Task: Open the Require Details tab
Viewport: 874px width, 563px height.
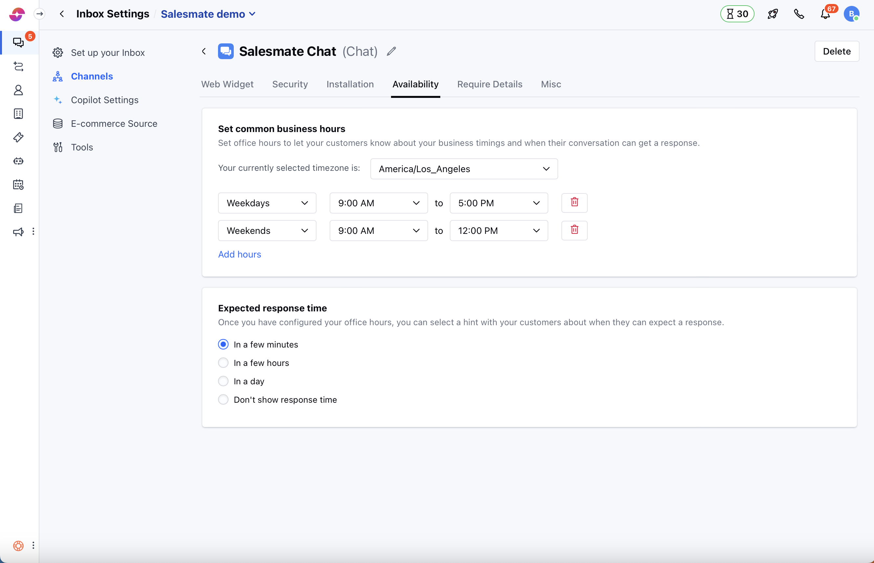Action: click(490, 84)
